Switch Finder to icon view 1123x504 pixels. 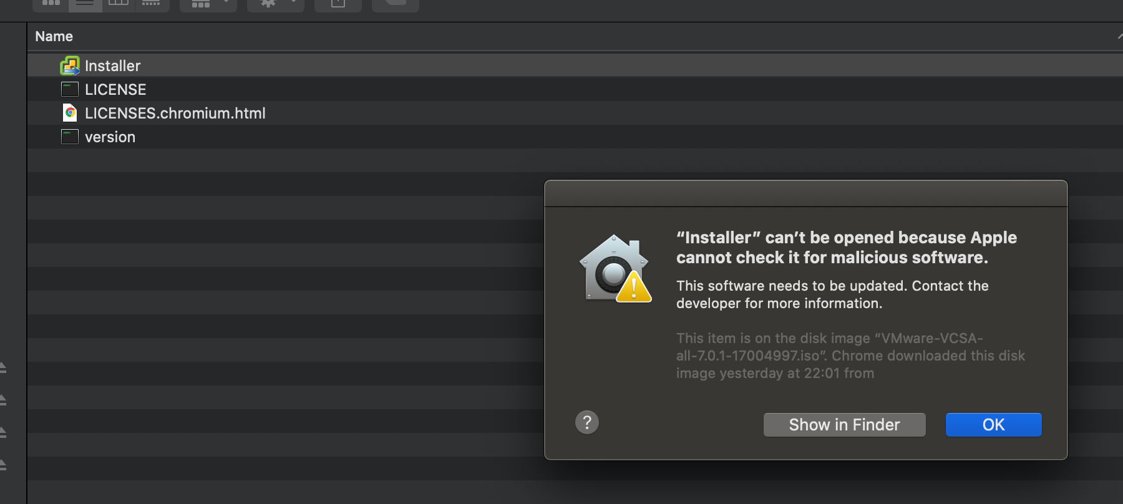(51, 3)
